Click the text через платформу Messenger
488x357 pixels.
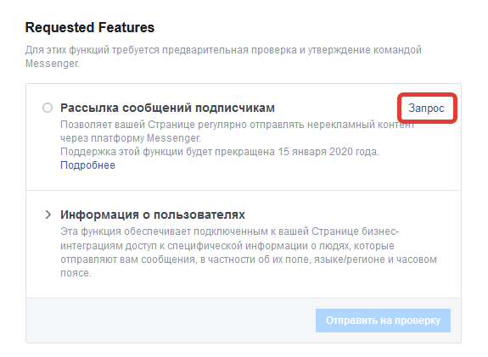click(x=131, y=138)
